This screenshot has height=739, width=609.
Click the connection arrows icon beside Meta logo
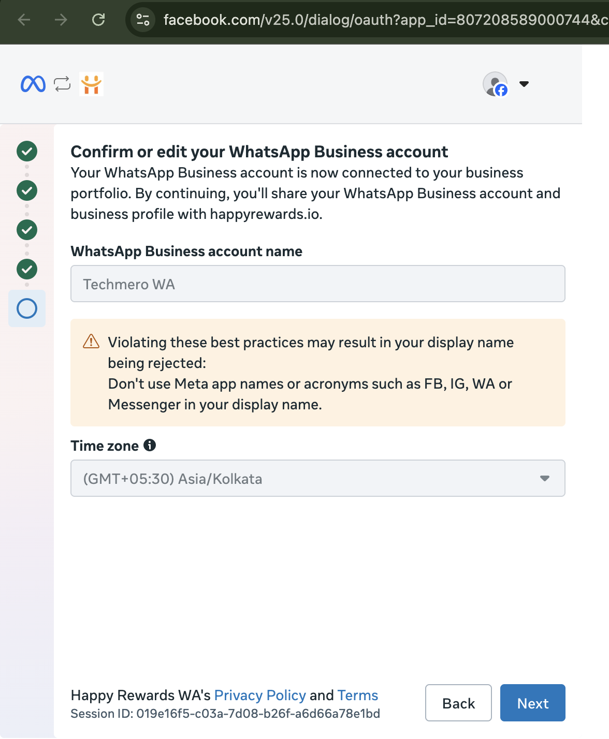[x=62, y=84]
